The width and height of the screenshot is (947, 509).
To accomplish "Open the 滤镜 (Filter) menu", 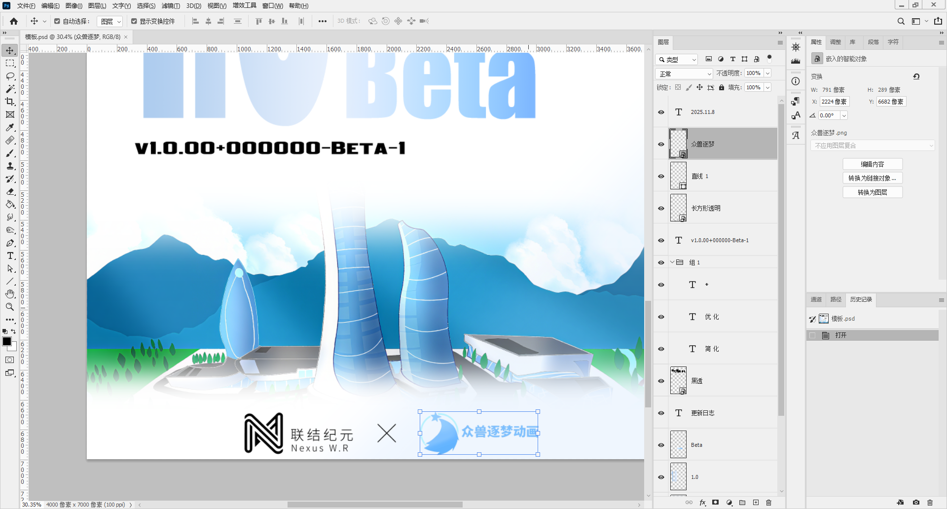I will pyautogui.click(x=171, y=6).
